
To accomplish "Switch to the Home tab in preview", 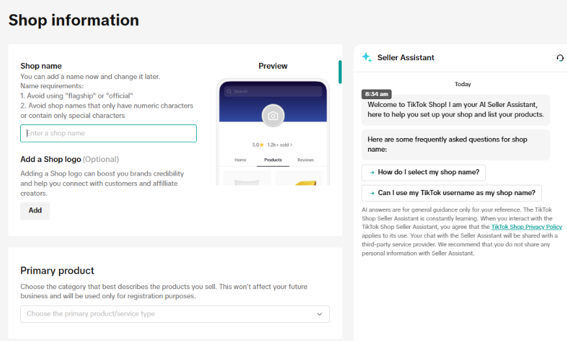I will pos(240,160).
